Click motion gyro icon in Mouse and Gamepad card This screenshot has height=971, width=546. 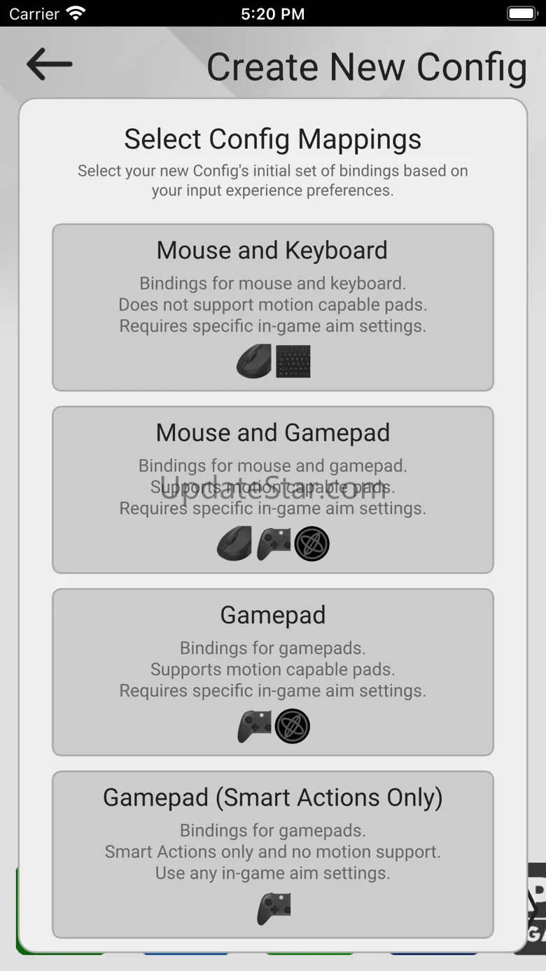(311, 544)
